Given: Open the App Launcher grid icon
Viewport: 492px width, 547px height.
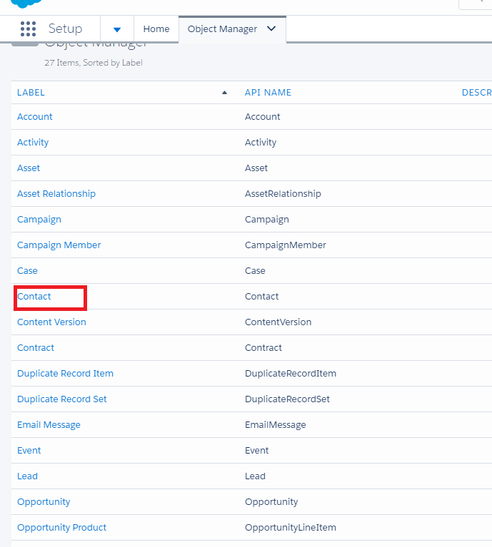Looking at the screenshot, I should tap(28, 29).
